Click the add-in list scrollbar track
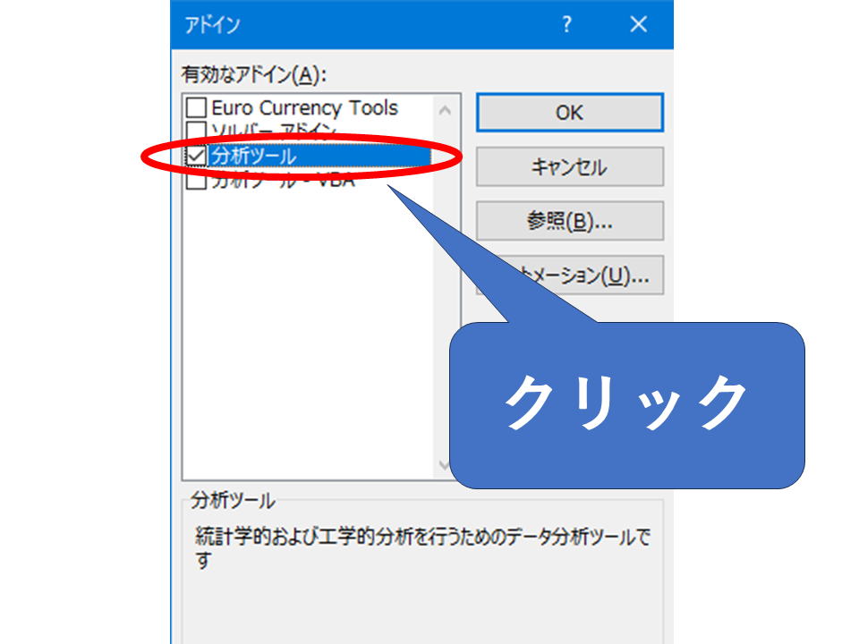Viewport: 859px width, 644px height. pyautogui.click(x=445, y=268)
